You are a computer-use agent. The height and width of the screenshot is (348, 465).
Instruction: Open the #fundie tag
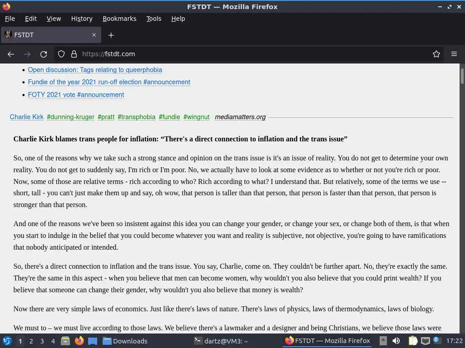pyautogui.click(x=169, y=117)
